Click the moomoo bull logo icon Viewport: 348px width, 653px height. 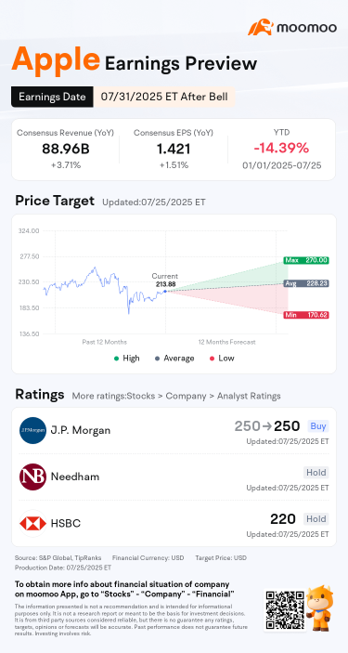261,27
